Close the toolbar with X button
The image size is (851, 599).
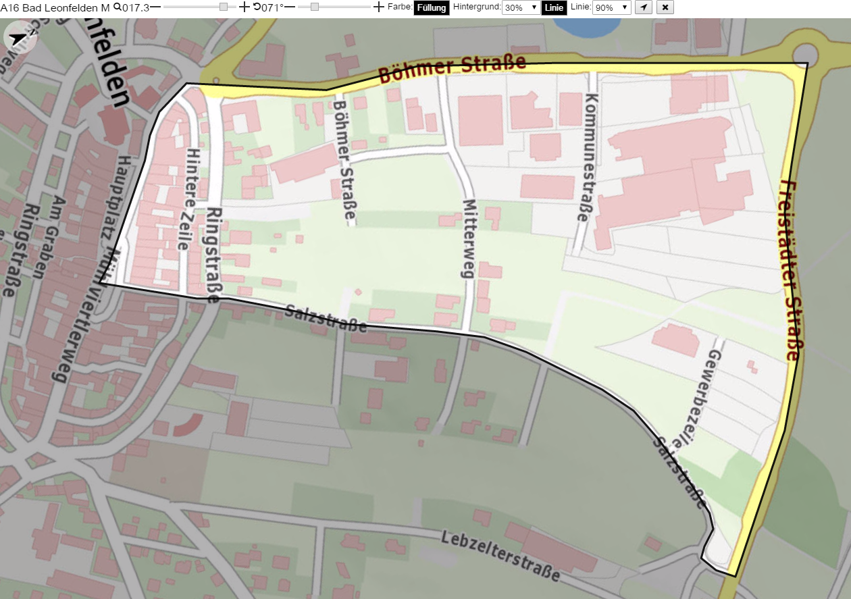click(x=665, y=7)
